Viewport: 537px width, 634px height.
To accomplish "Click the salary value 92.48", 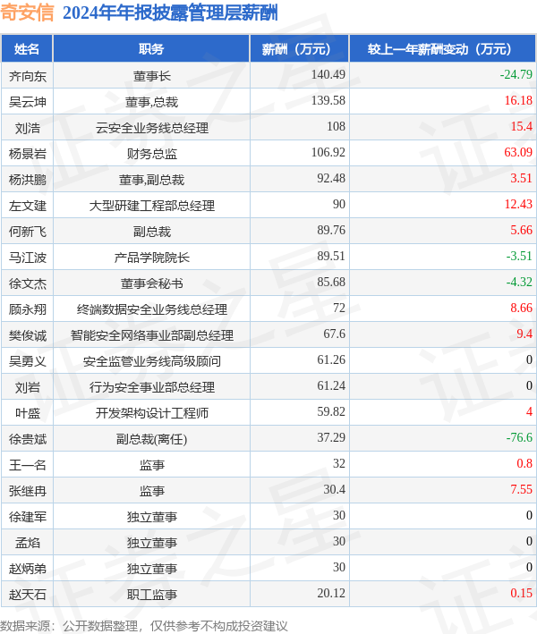I will coord(331,178).
